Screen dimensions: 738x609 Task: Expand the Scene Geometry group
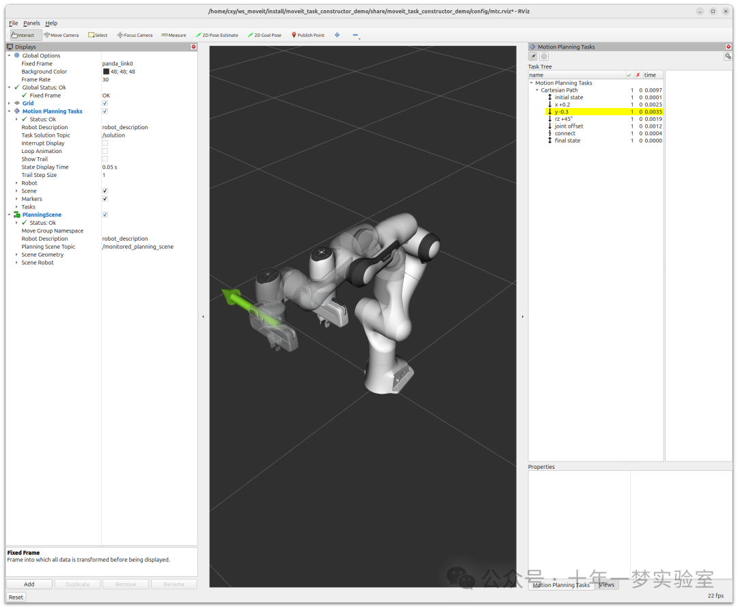point(16,255)
